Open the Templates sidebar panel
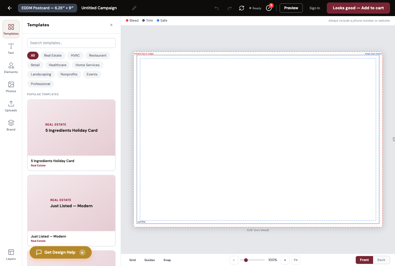Viewport: 395px width, 266px height. coord(11,29)
